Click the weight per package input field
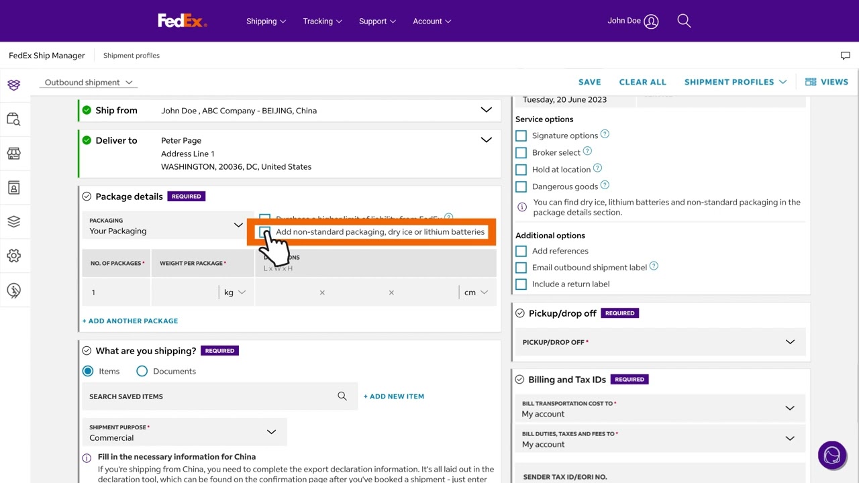 click(x=185, y=292)
